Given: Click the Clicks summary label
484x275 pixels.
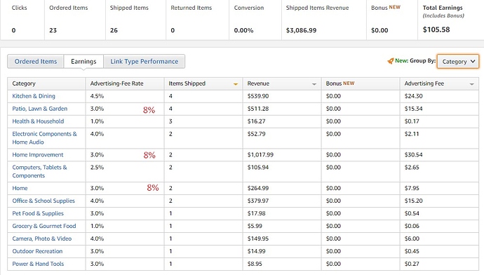Looking at the screenshot, I should (19, 8).
